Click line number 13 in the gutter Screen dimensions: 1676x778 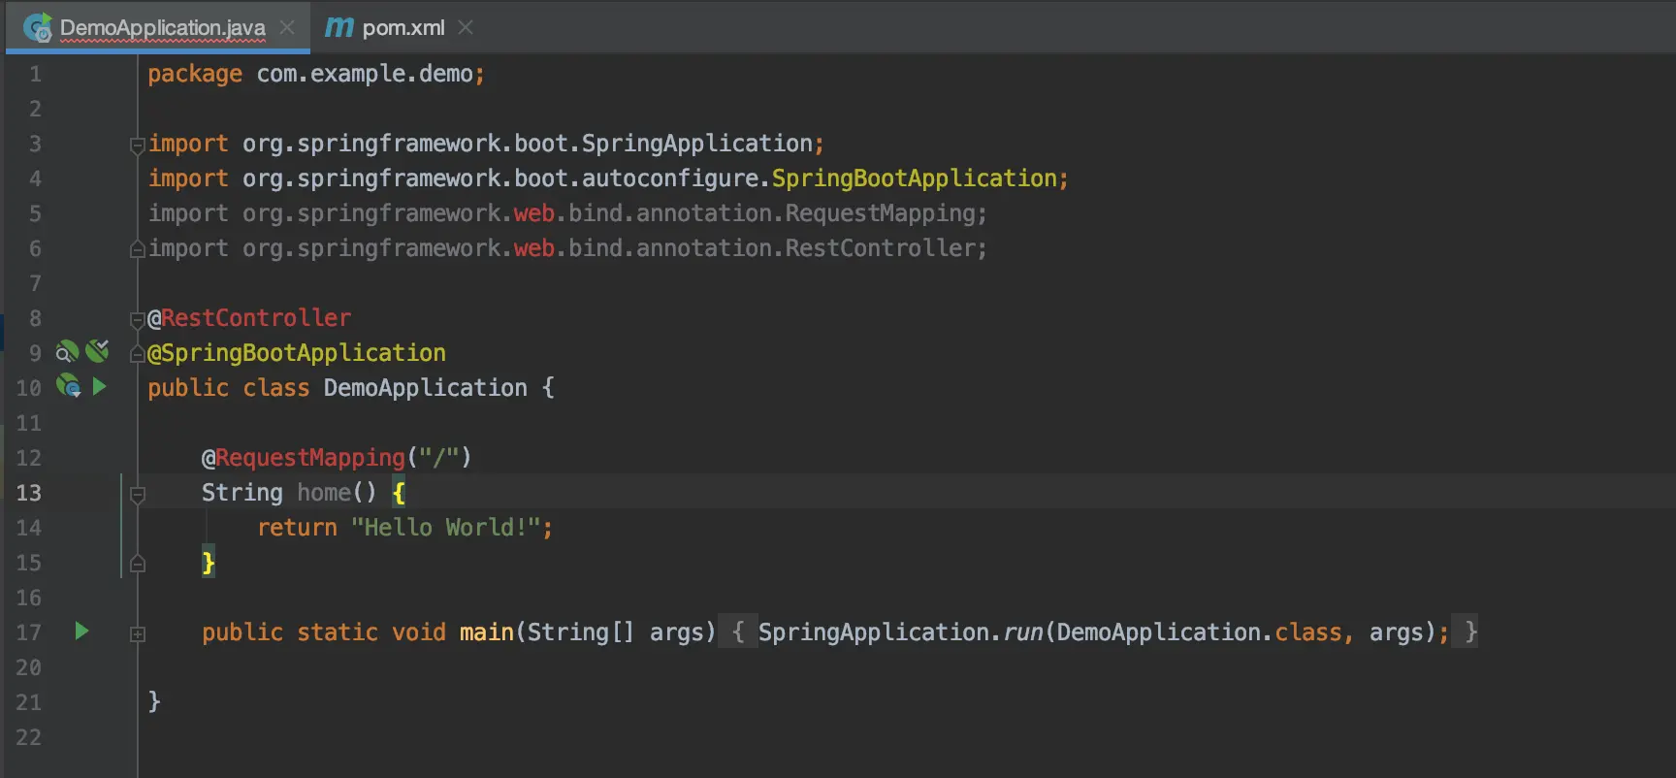pos(29,493)
